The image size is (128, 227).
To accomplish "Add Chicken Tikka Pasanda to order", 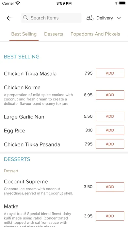I will [x=110, y=144].
